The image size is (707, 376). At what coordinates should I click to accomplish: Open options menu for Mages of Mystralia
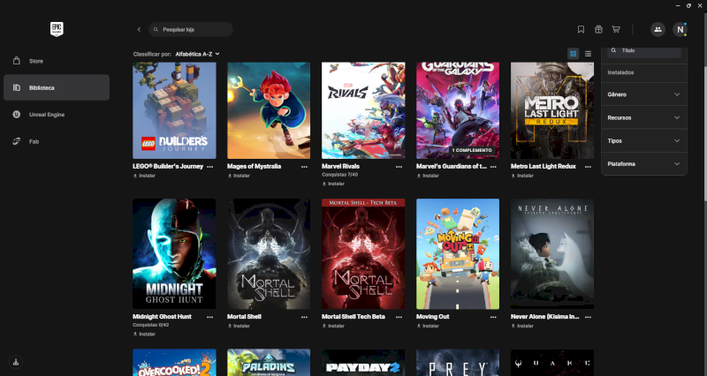coord(304,167)
